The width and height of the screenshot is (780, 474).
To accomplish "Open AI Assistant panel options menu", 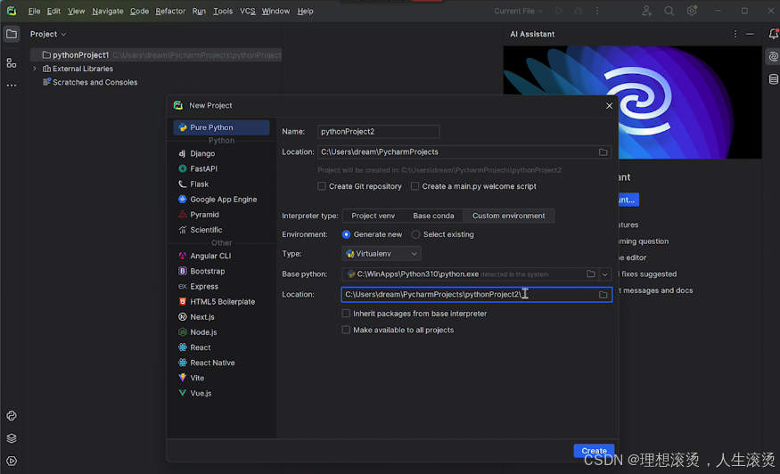I will [735, 34].
